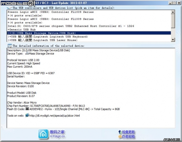Click the USB list header icon
This screenshot has height=142, width=182.
[9, 8]
